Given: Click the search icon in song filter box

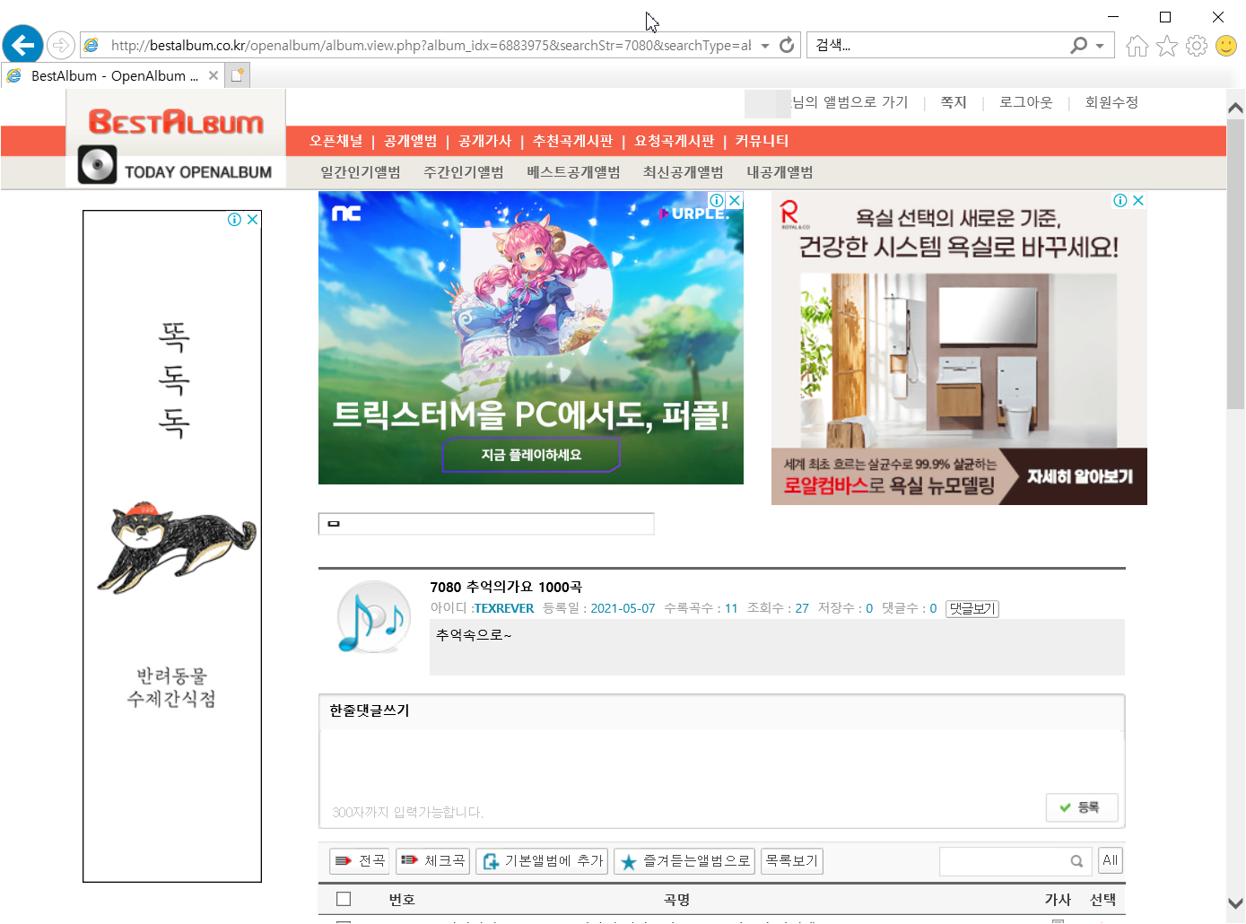Looking at the screenshot, I should pos(1076,861).
